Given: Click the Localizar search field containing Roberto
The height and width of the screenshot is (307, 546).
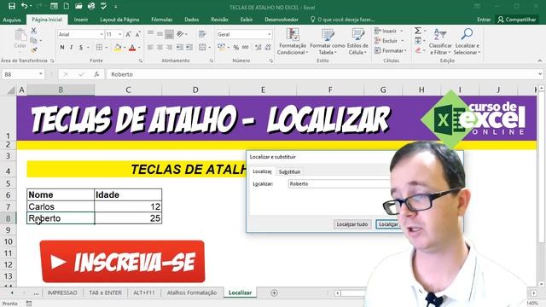Looking at the screenshot, I should (x=340, y=184).
